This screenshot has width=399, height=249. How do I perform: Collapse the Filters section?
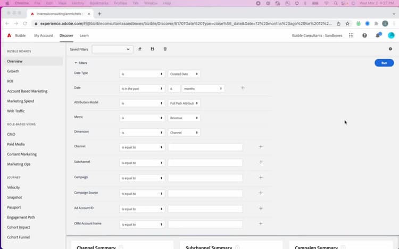point(81,63)
